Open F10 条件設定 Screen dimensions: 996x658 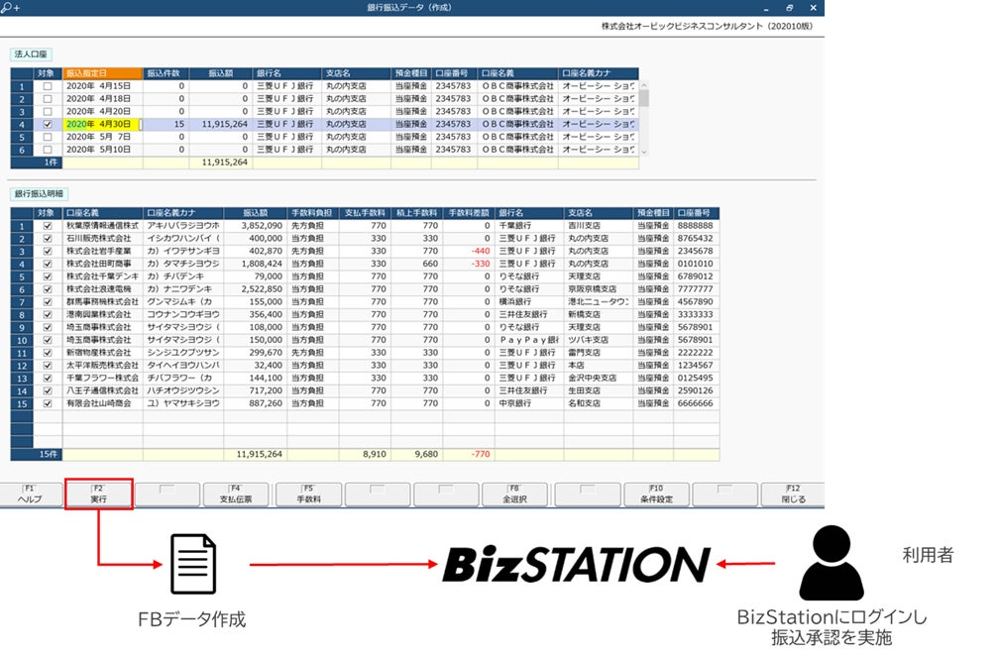[657, 494]
